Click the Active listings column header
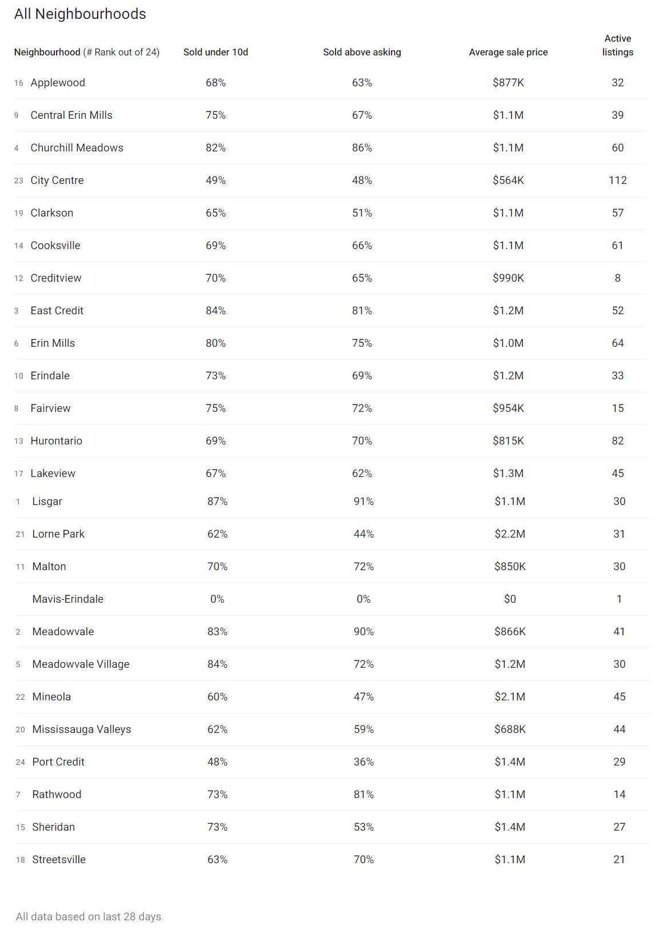Viewport: 663px width, 930px height. [617, 45]
